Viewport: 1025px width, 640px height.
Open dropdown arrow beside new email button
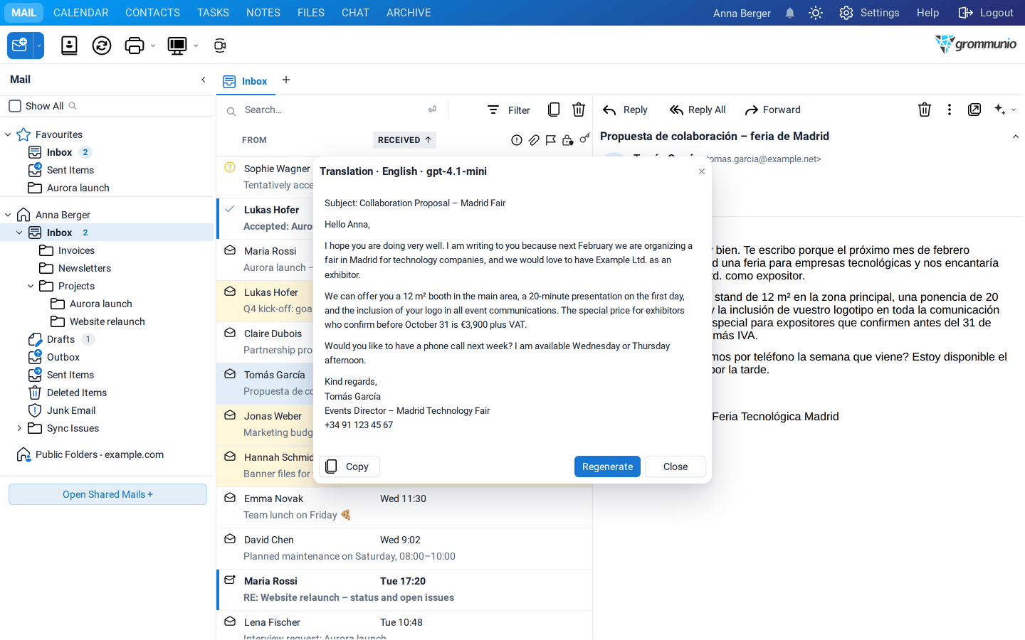(x=39, y=46)
